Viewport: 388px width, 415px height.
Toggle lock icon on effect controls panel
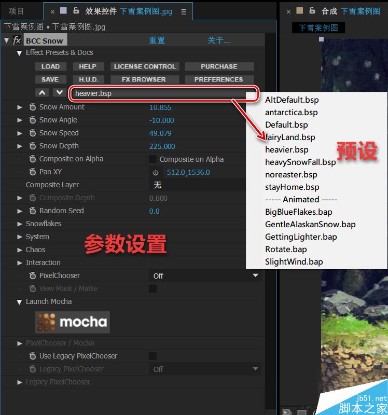76,10
